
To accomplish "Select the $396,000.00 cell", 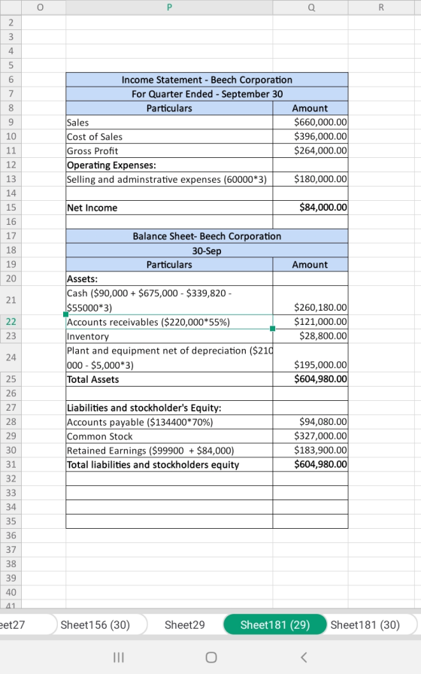I will [310, 137].
